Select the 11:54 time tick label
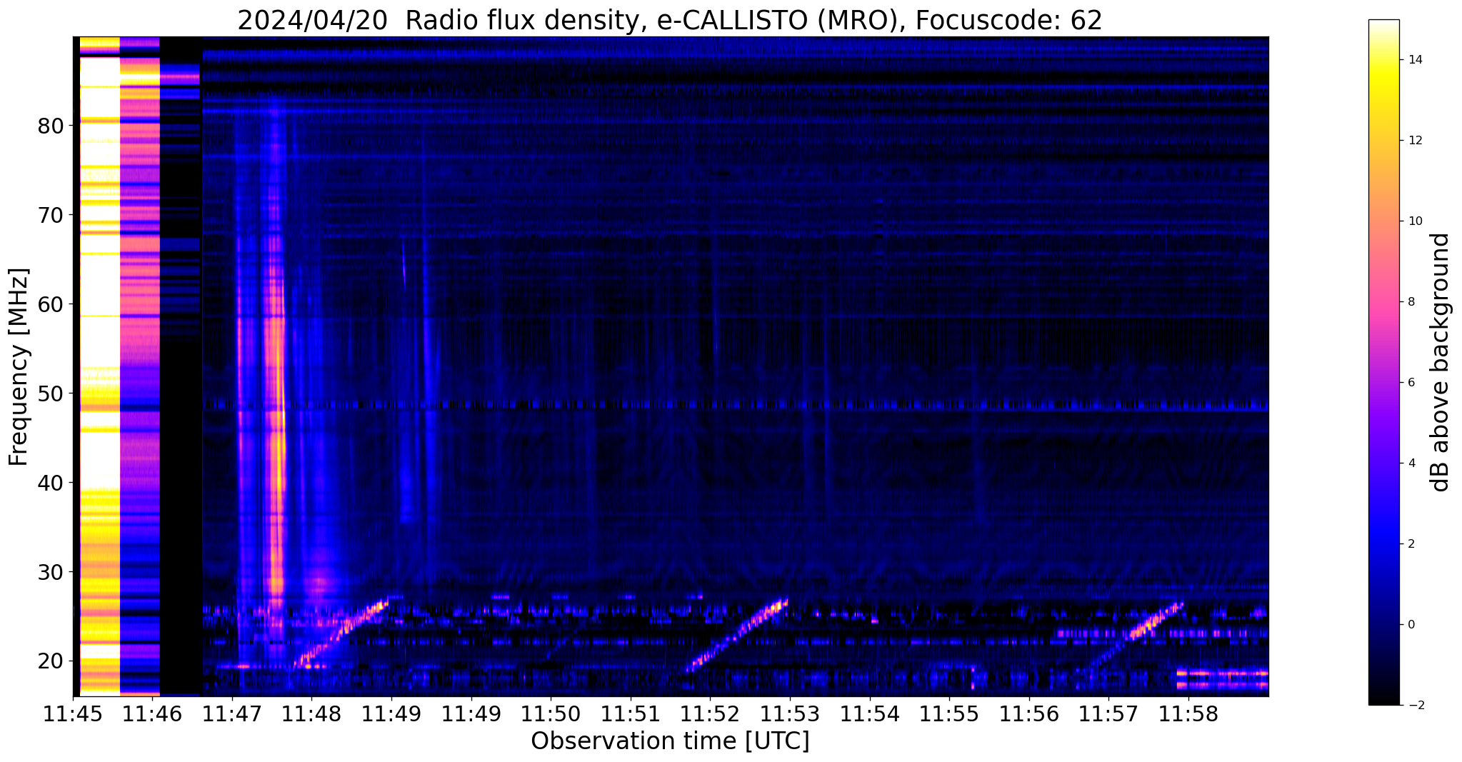The image size is (1462, 762). click(870, 714)
